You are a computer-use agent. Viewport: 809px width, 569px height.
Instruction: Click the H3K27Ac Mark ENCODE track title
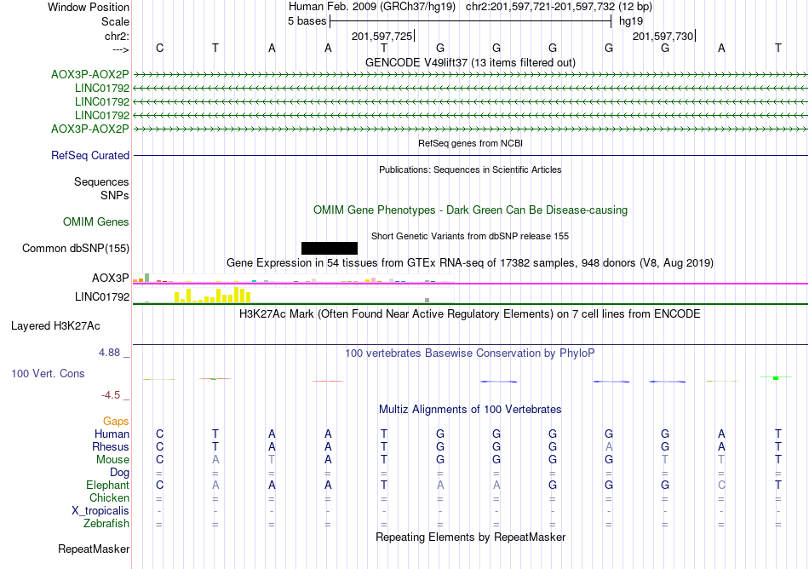point(470,313)
